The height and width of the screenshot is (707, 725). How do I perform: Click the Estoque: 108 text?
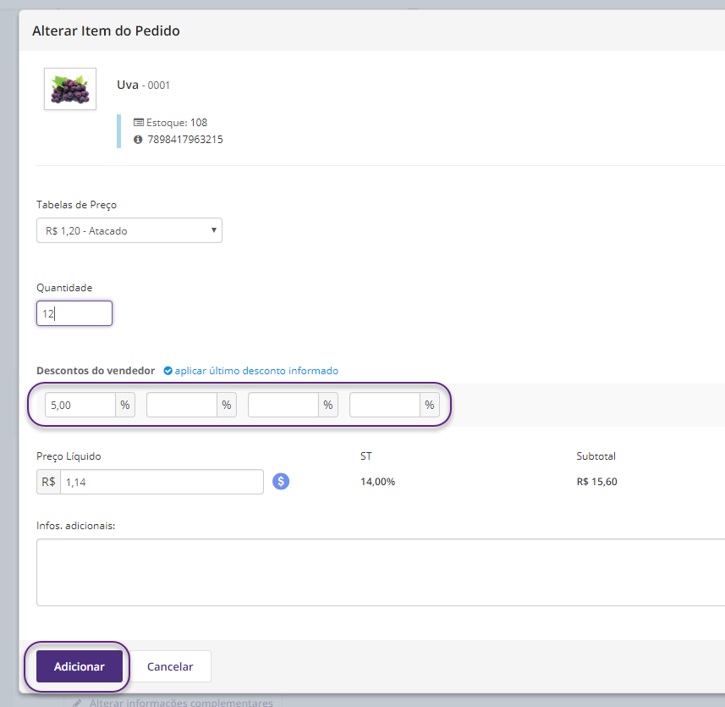(x=177, y=123)
